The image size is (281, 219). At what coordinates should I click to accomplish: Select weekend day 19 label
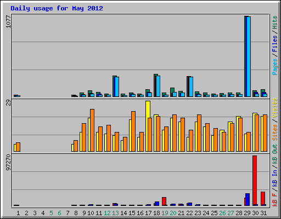(x=165, y=213)
